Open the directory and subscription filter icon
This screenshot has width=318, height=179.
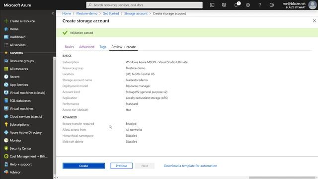[x=224, y=5]
